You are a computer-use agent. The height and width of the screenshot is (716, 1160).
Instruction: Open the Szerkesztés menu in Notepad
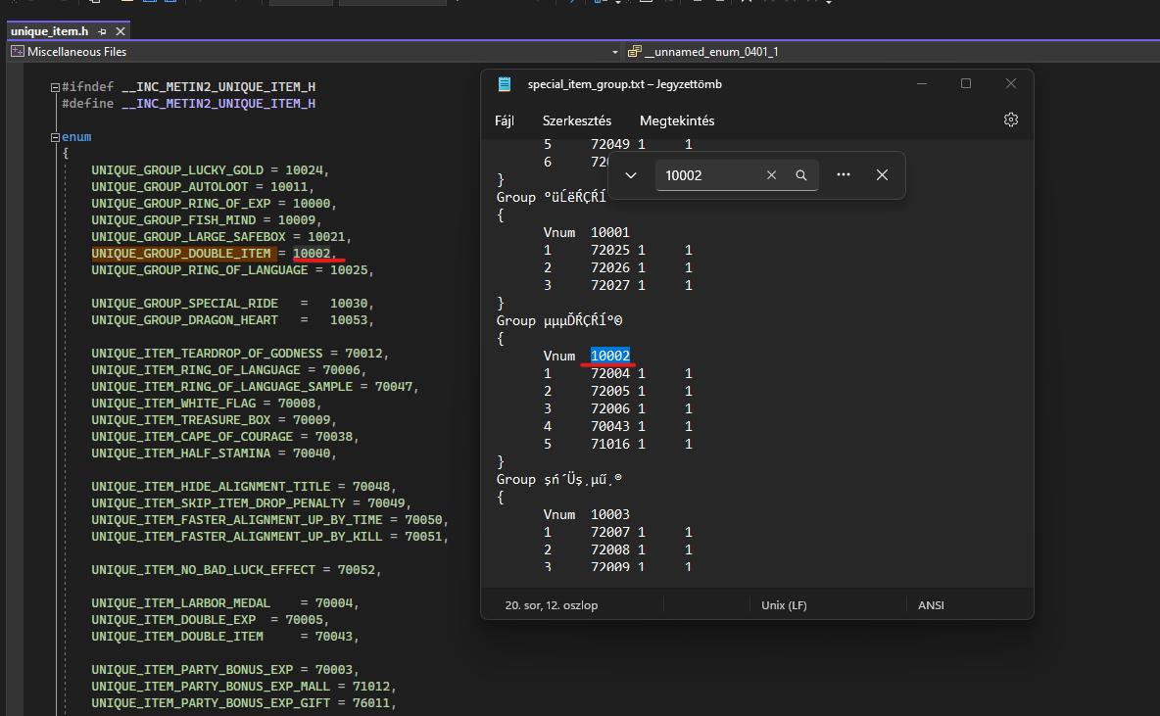pos(577,120)
